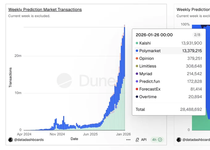This screenshot has height=150, width=210.
Task: Click the Current week is excluded subtitle, left chart
Action: (x=29, y=16)
